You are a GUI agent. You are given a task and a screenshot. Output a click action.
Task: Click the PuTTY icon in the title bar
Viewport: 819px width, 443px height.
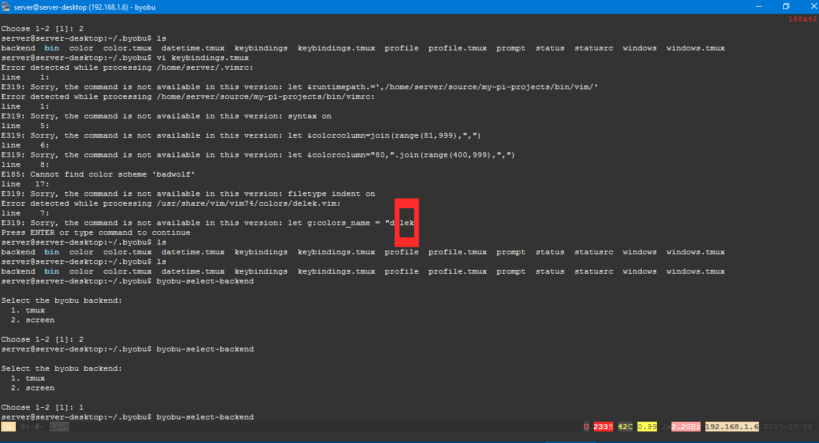6,6
